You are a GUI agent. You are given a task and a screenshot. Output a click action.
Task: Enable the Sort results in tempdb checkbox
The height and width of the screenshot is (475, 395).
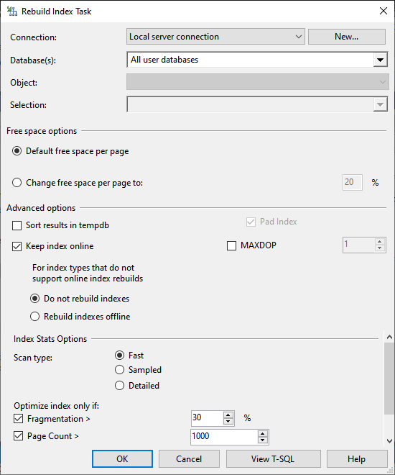17,226
